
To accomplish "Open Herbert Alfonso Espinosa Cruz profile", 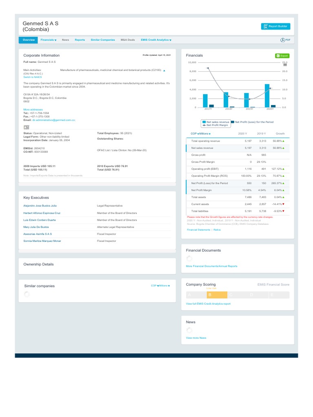I will click(x=42, y=213).
